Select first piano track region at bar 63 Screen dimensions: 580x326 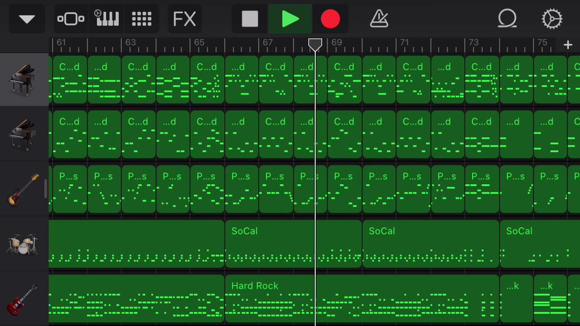139,80
